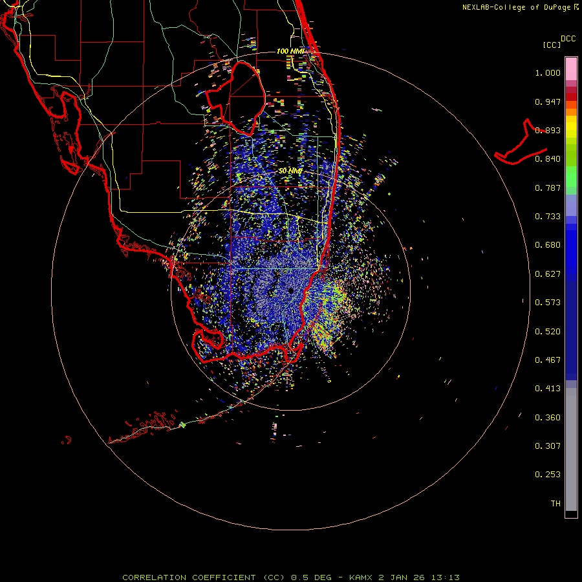This screenshot has height=582, width=582.
Task: Click the 0.360 scale value
Action: point(548,418)
